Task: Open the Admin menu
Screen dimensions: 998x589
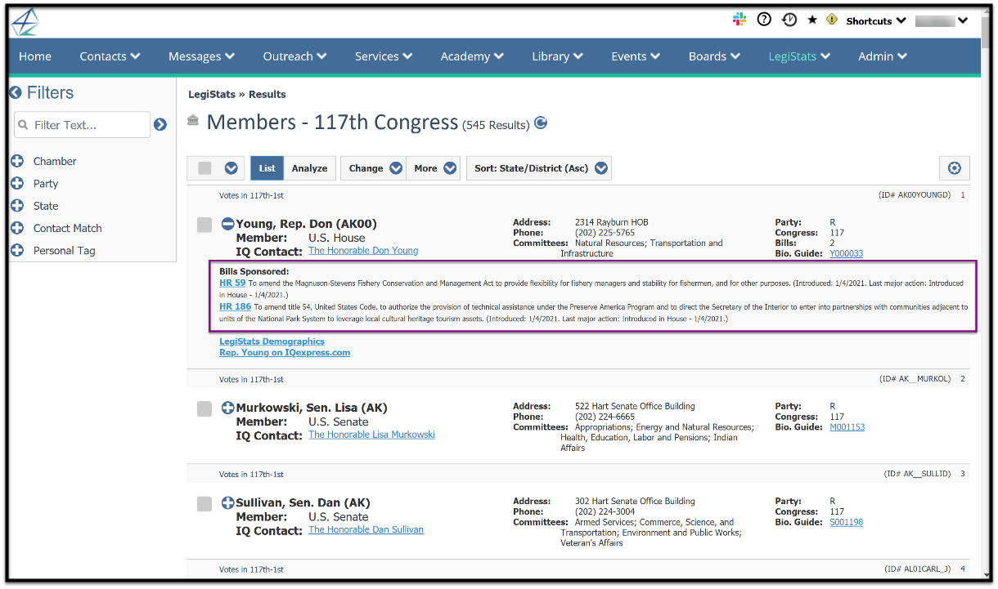Action: 883,56
